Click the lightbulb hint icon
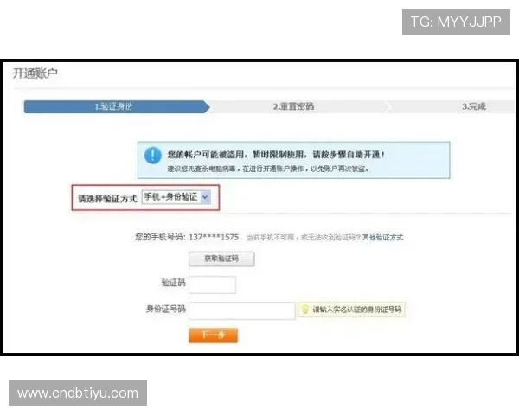The image size is (519, 415). pyautogui.click(x=304, y=310)
